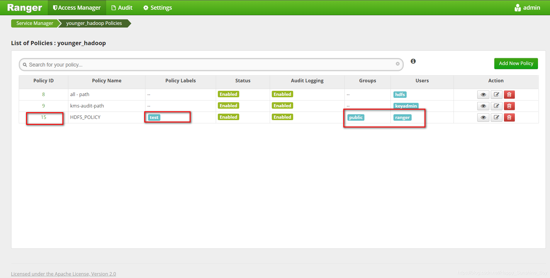Click inside the policy search field
The image size is (550, 278).
pos(205,64)
